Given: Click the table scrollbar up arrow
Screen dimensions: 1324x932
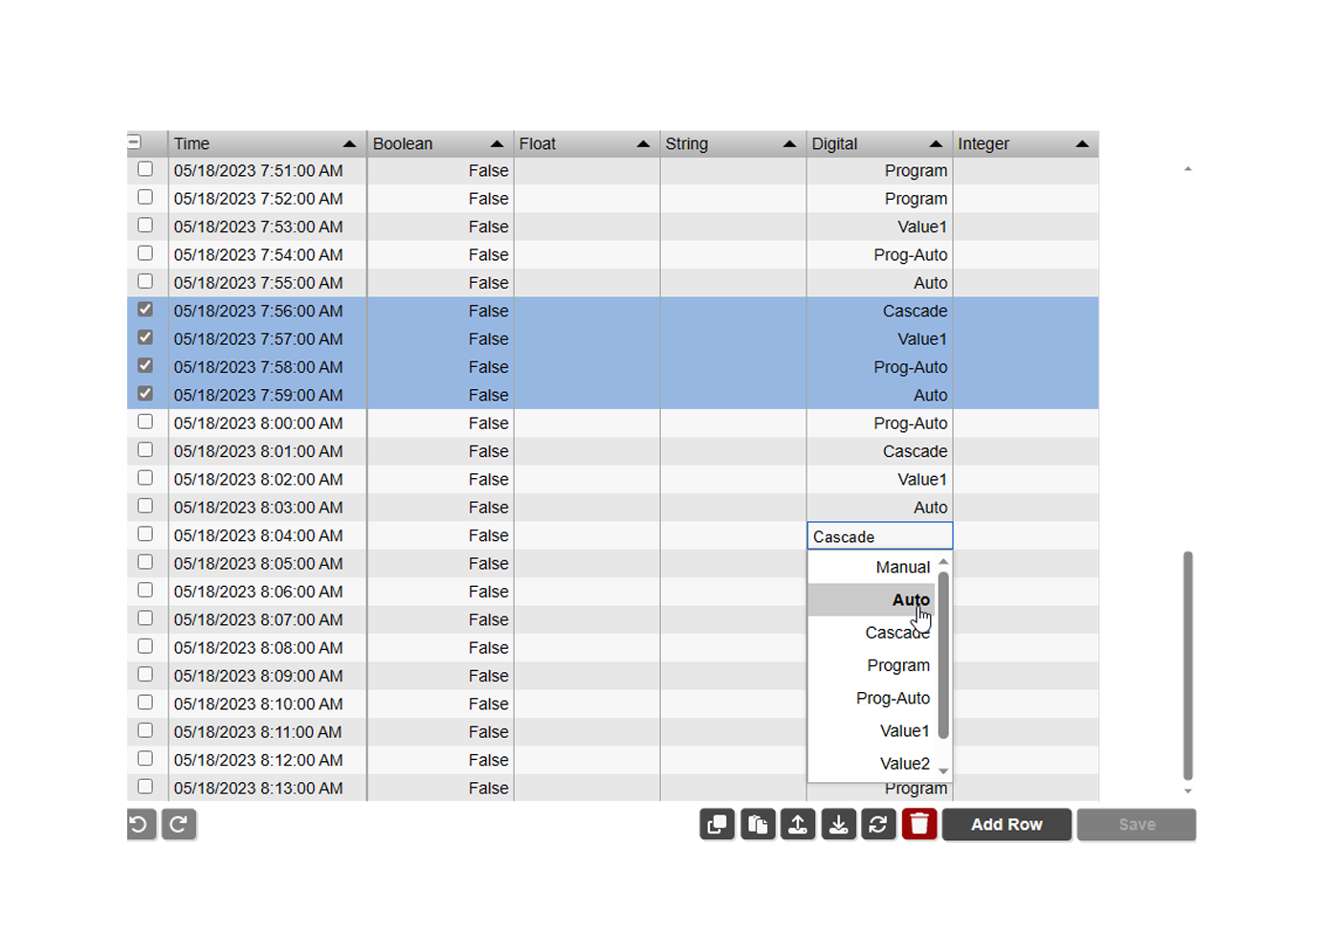Looking at the screenshot, I should point(1188,169).
